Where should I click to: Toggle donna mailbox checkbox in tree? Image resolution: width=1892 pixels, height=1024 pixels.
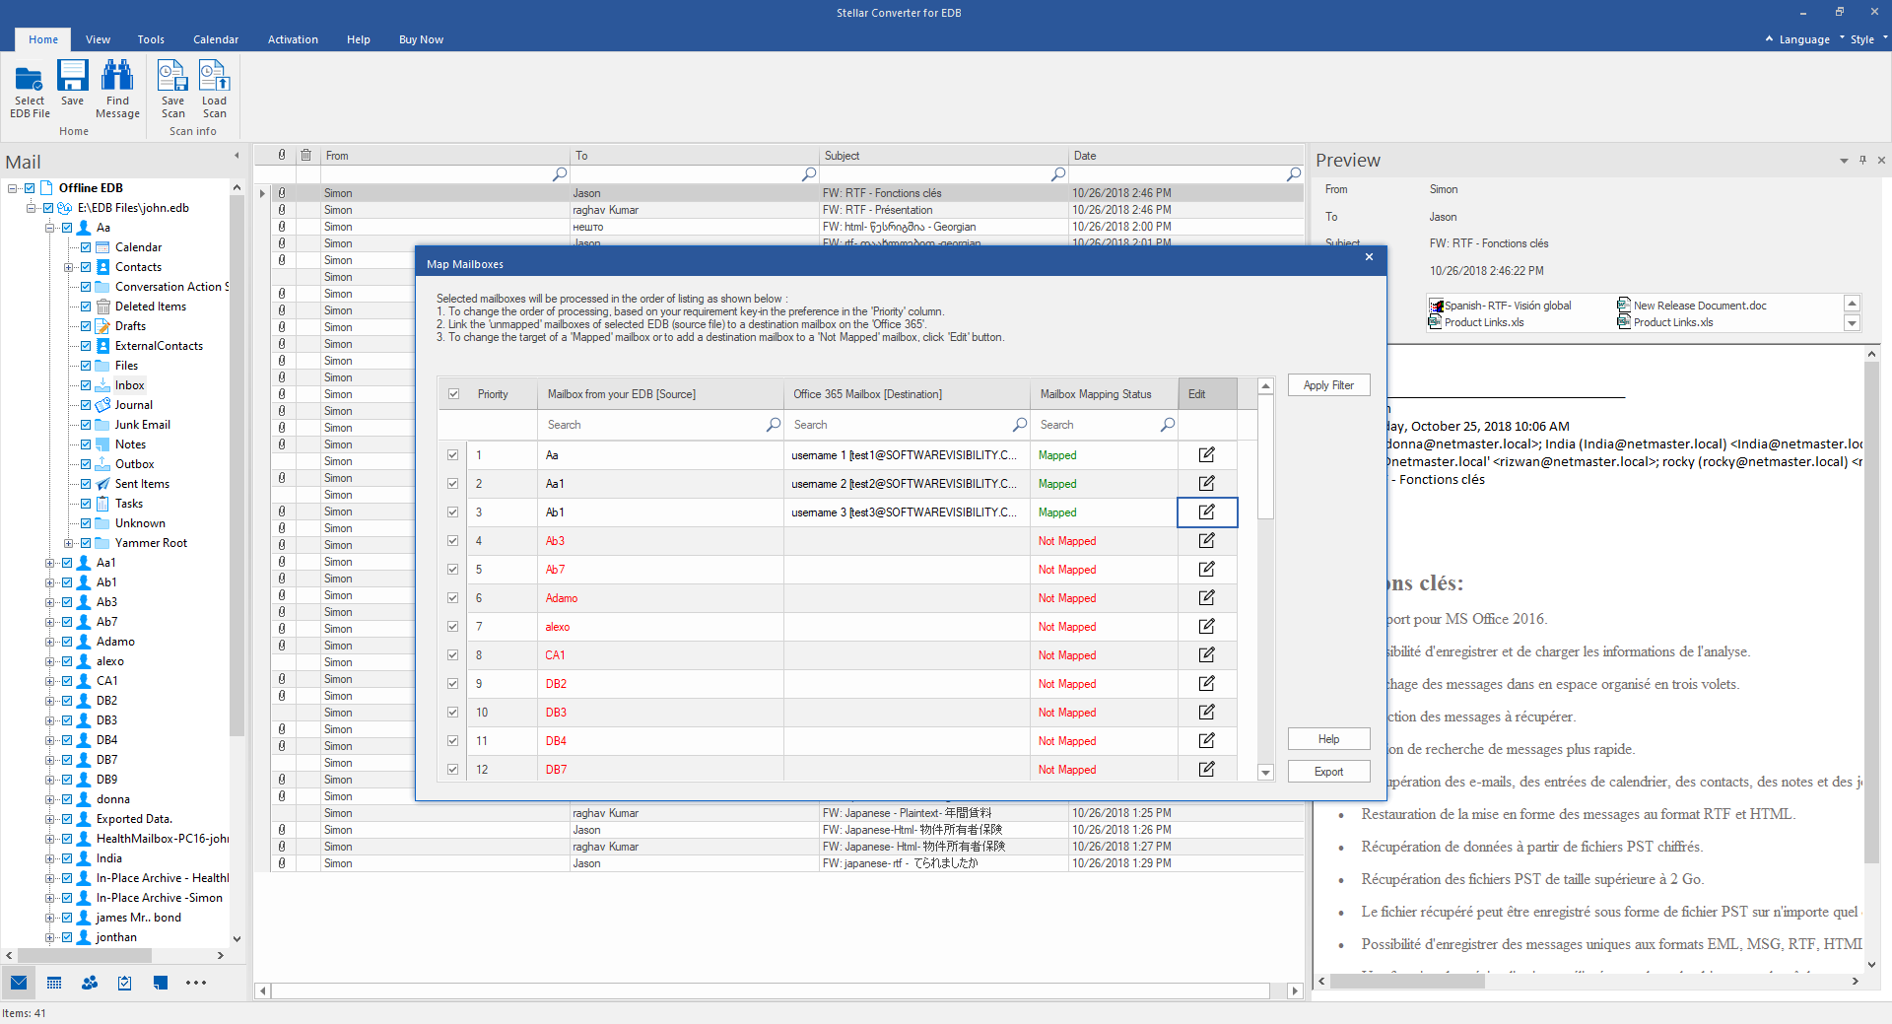67,799
